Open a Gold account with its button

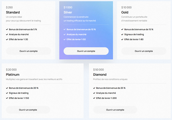(x=144, y=51)
